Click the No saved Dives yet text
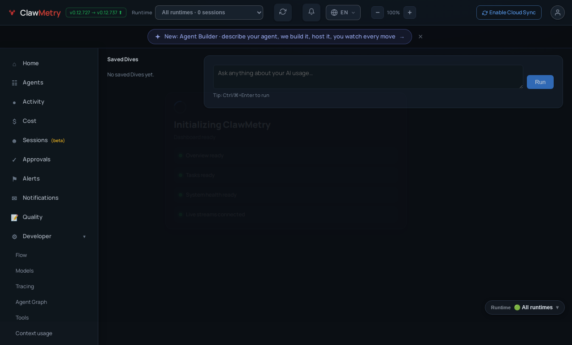Viewport: 572px width, 345px height. click(130, 75)
